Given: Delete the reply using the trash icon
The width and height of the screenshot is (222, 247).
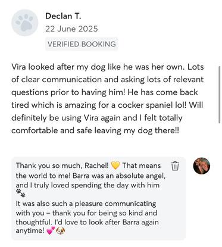Looking at the screenshot, I should pyautogui.click(x=175, y=166).
